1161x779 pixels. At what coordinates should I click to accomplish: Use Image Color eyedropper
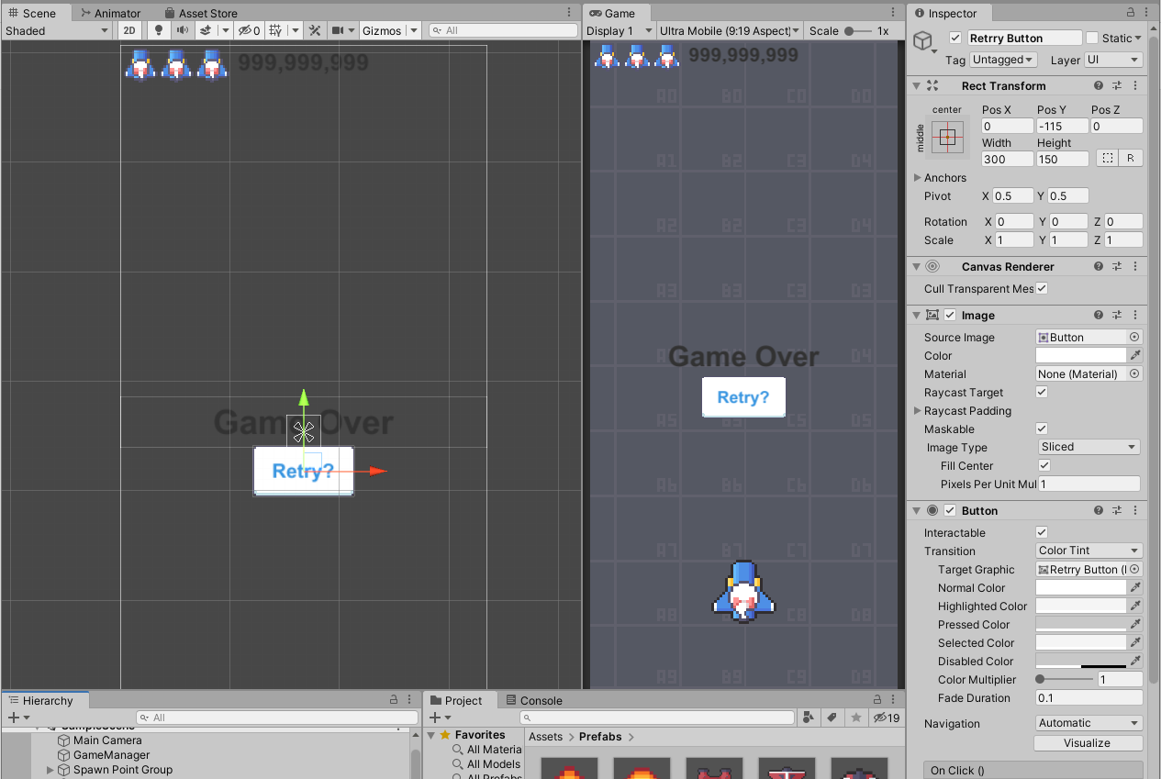coord(1135,356)
